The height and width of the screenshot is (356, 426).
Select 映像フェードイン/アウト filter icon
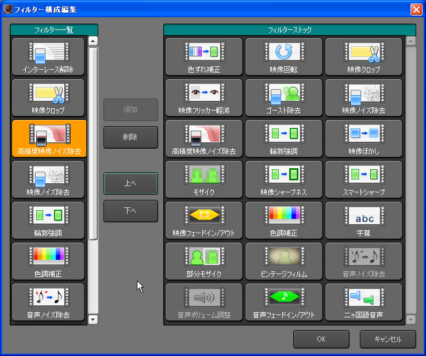(204, 220)
